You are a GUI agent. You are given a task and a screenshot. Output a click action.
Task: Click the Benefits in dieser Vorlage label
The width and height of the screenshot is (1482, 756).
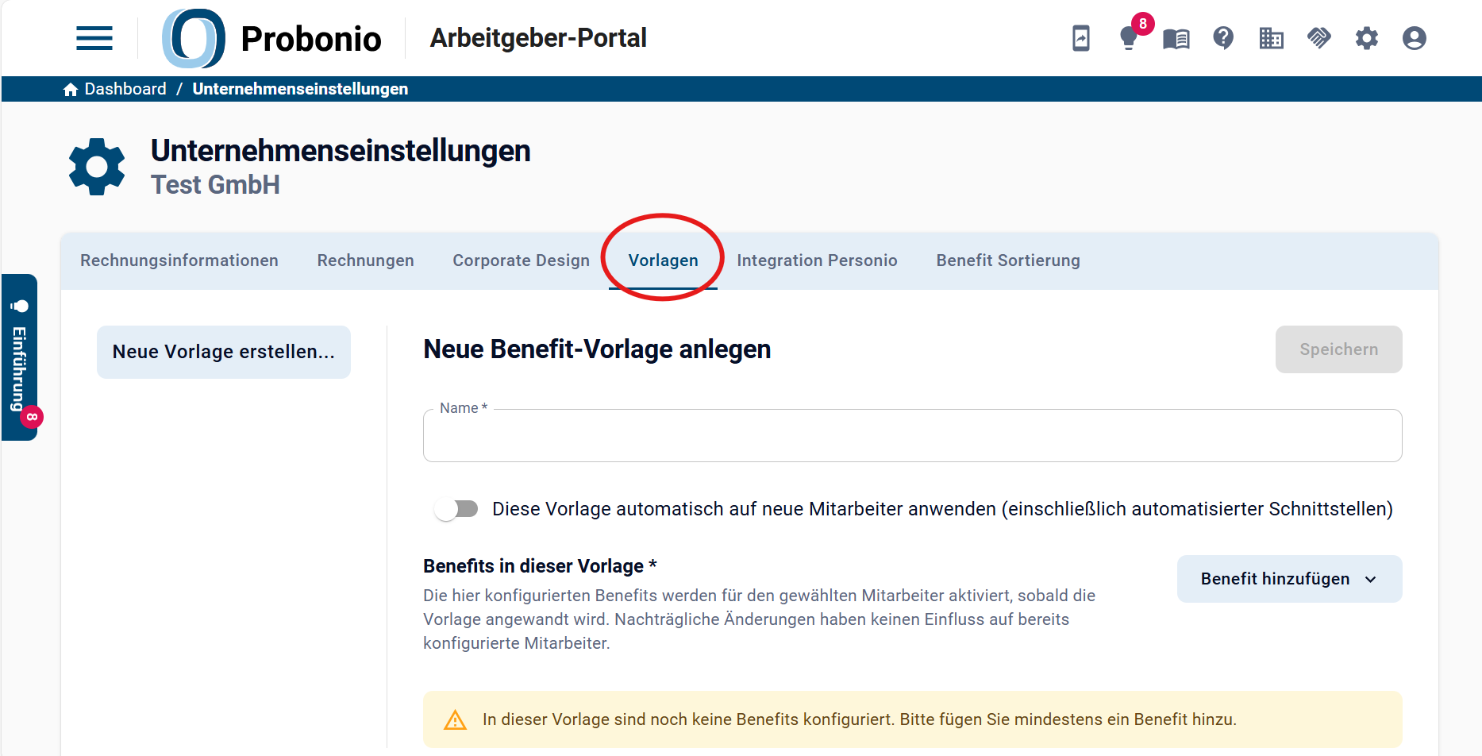pyautogui.click(x=540, y=566)
